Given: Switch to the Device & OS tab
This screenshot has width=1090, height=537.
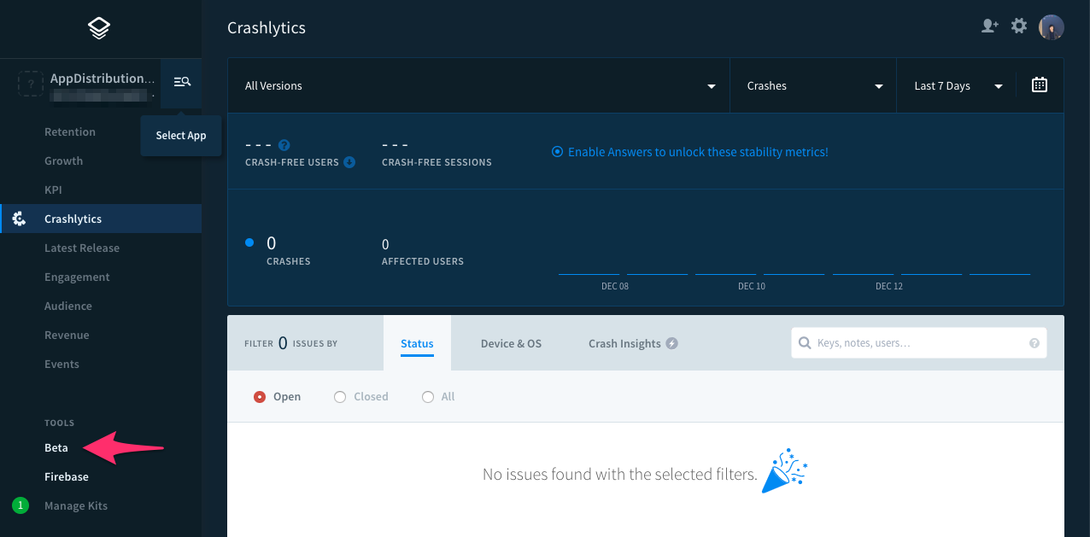Looking at the screenshot, I should [511, 343].
